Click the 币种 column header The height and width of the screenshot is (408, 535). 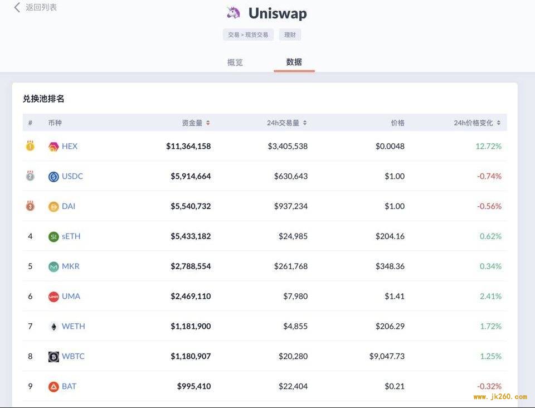point(55,123)
